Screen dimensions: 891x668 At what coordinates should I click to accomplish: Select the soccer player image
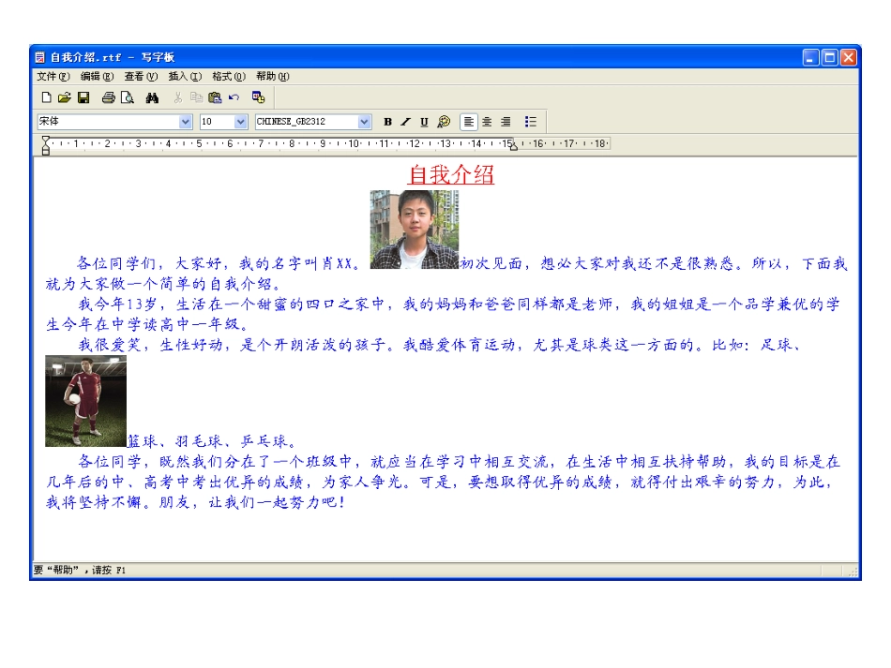[85, 401]
